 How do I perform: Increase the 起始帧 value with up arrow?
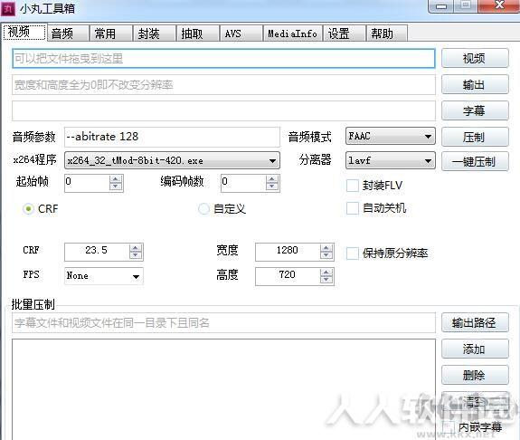point(116,179)
